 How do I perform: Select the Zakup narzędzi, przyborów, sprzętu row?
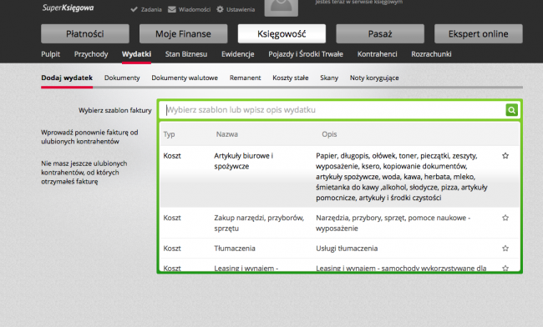340,223
